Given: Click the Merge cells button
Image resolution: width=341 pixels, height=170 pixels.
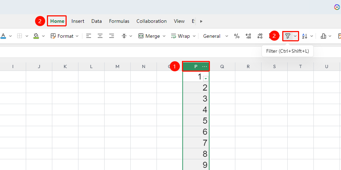Looking at the screenshot, I should coord(149,36).
